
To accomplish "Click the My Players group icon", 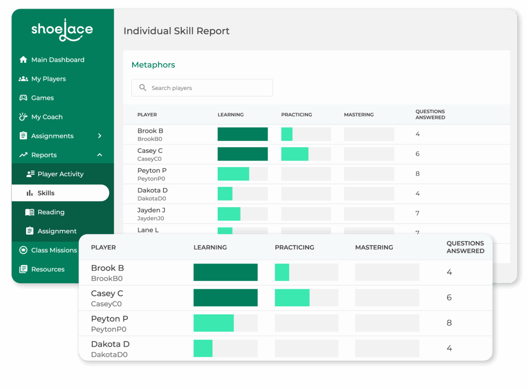I will [23, 79].
